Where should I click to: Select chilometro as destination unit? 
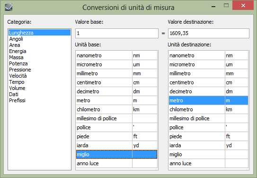[x=208, y=109]
